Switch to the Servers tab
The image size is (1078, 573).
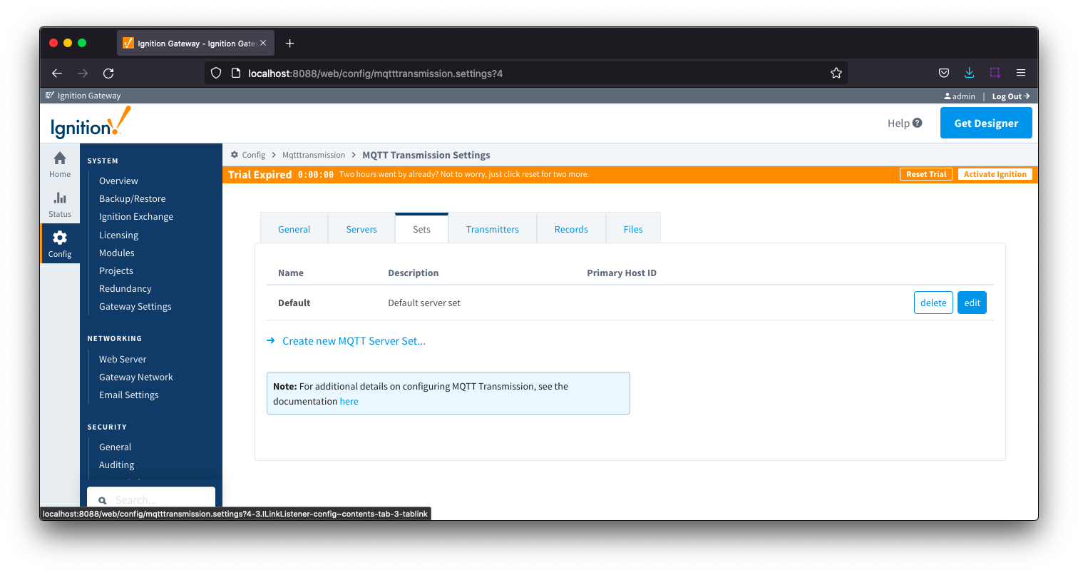(361, 229)
